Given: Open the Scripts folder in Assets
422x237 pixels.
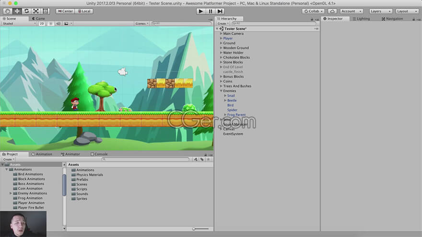Looking at the screenshot, I should point(79,189).
